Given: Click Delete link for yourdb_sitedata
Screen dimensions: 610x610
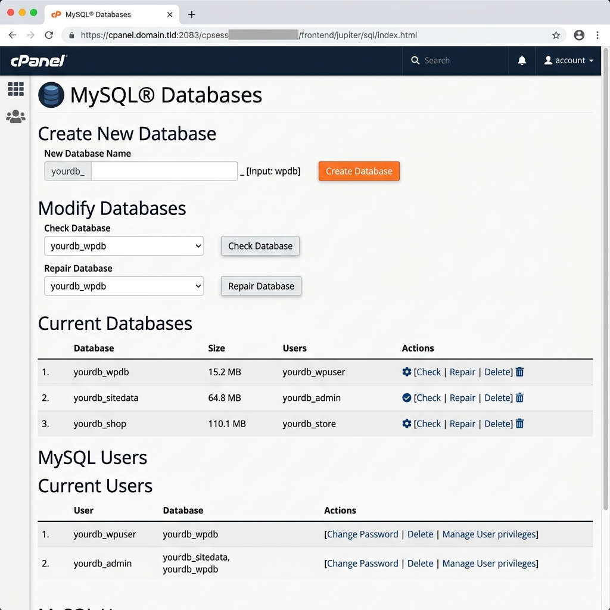Looking at the screenshot, I should pyautogui.click(x=497, y=397).
